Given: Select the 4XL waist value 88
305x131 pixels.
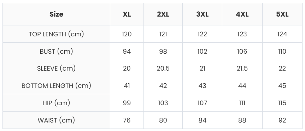Looking at the screenshot, I should pyautogui.click(x=242, y=120).
